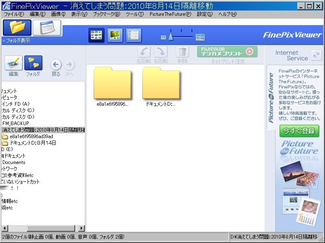325x243 pixels.
Task: Click the FinePixViewer title bar app icon
Action: (x=6, y=6)
